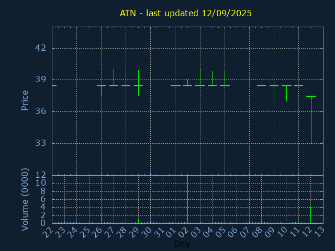
Task: Click day label 26 on x-axis
Action: 97,232
